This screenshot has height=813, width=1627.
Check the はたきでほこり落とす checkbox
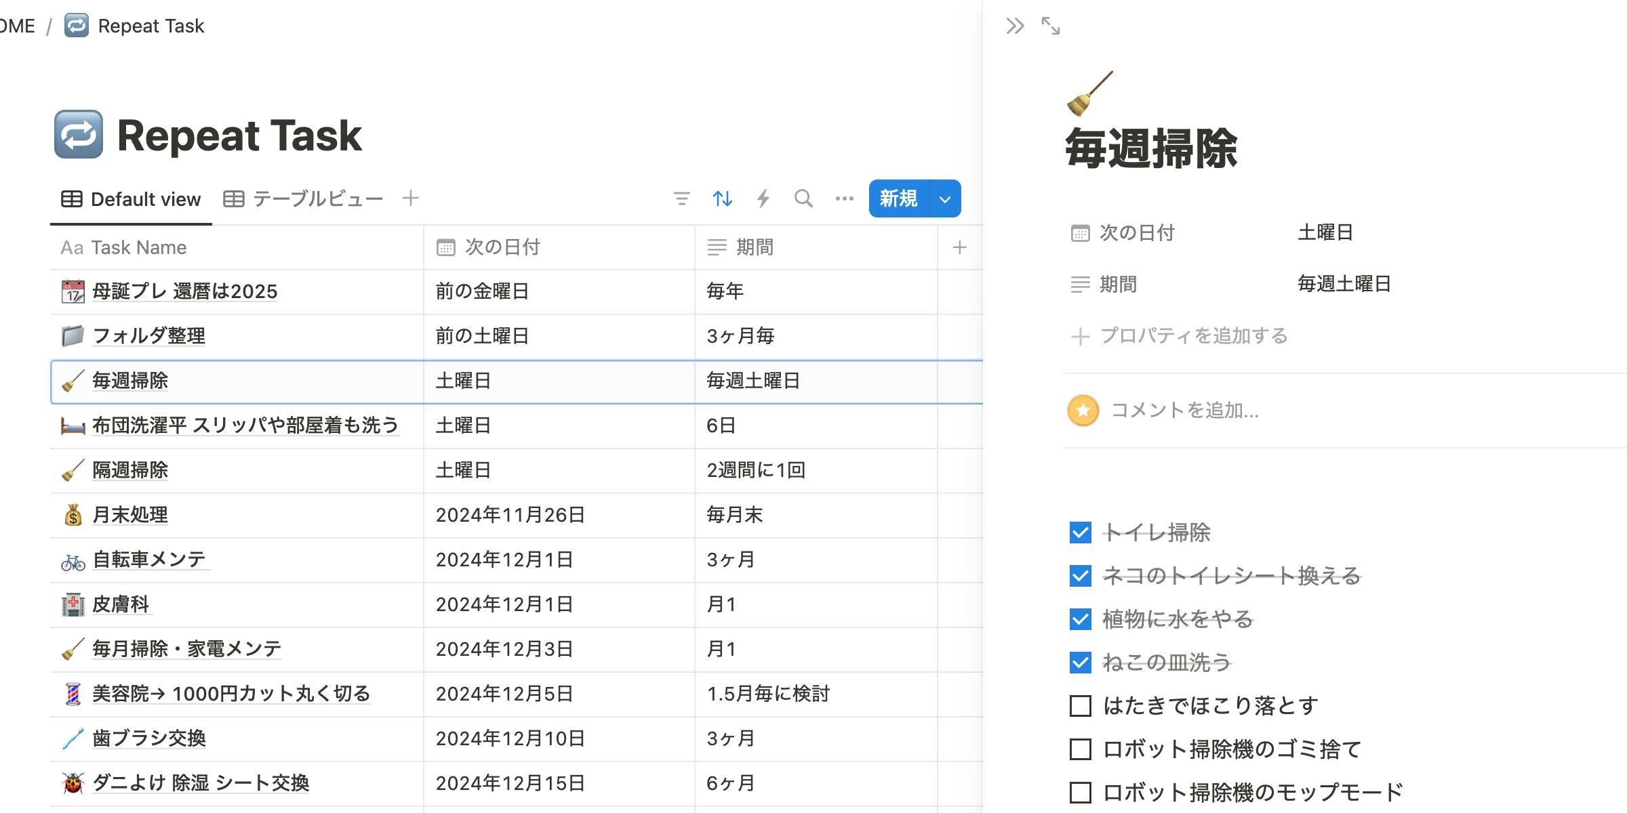point(1079,705)
